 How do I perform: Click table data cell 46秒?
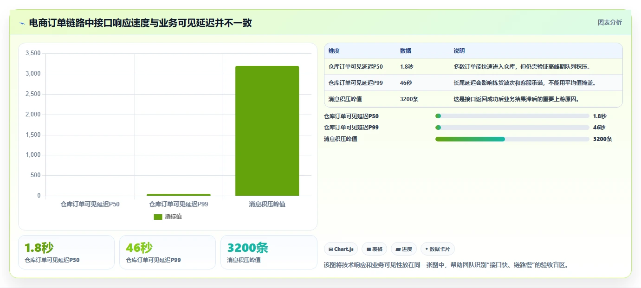coord(406,83)
